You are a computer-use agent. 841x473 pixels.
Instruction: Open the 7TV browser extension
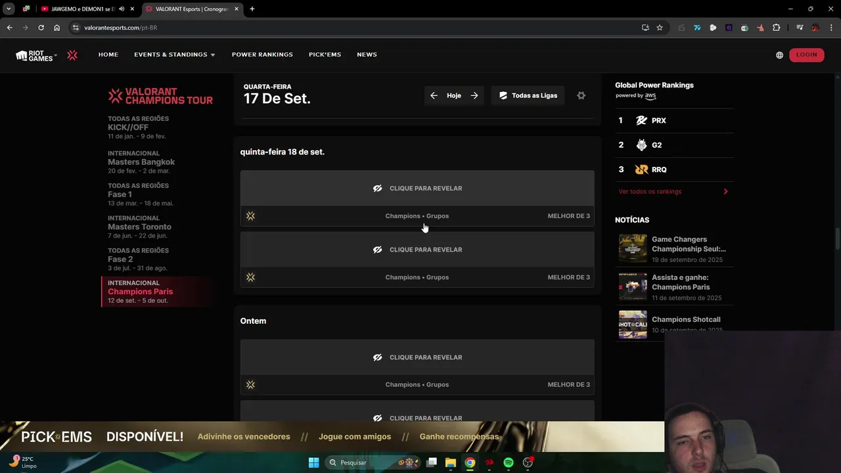697,28
